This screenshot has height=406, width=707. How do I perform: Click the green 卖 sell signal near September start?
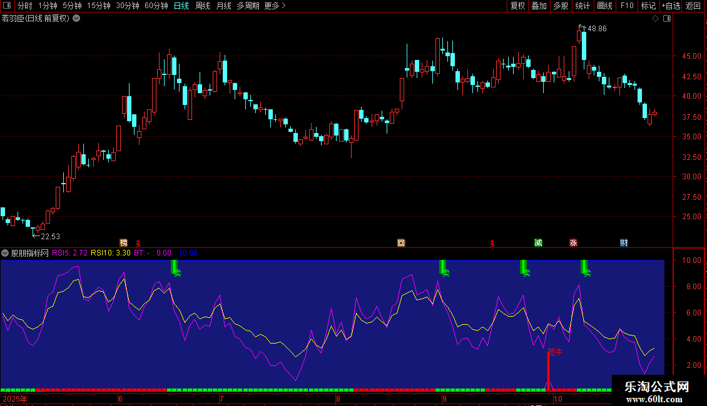(x=444, y=268)
